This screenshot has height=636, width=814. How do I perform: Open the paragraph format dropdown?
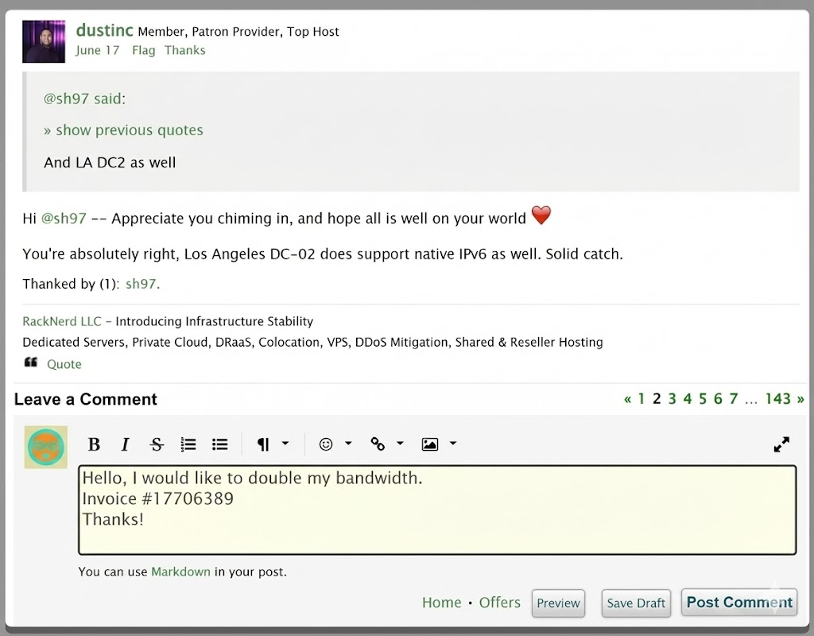[272, 444]
